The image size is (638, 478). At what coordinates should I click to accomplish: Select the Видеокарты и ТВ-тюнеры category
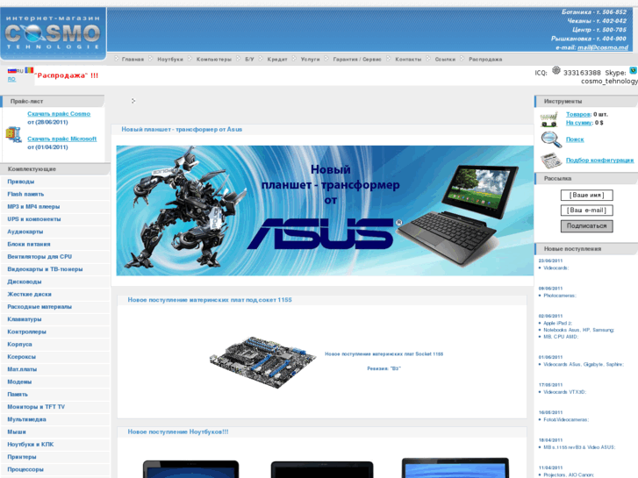[x=45, y=269]
